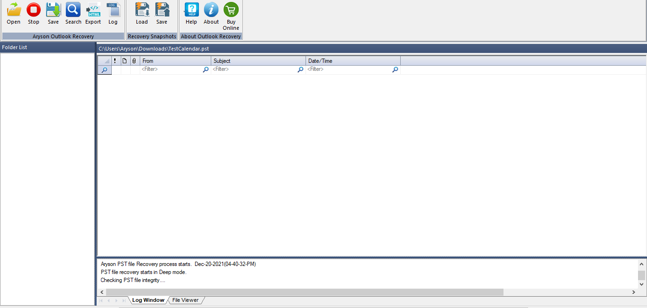Click "PST file recovery starts in Deep mode." line
The width and height of the screenshot is (647, 308).
[144, 272]
